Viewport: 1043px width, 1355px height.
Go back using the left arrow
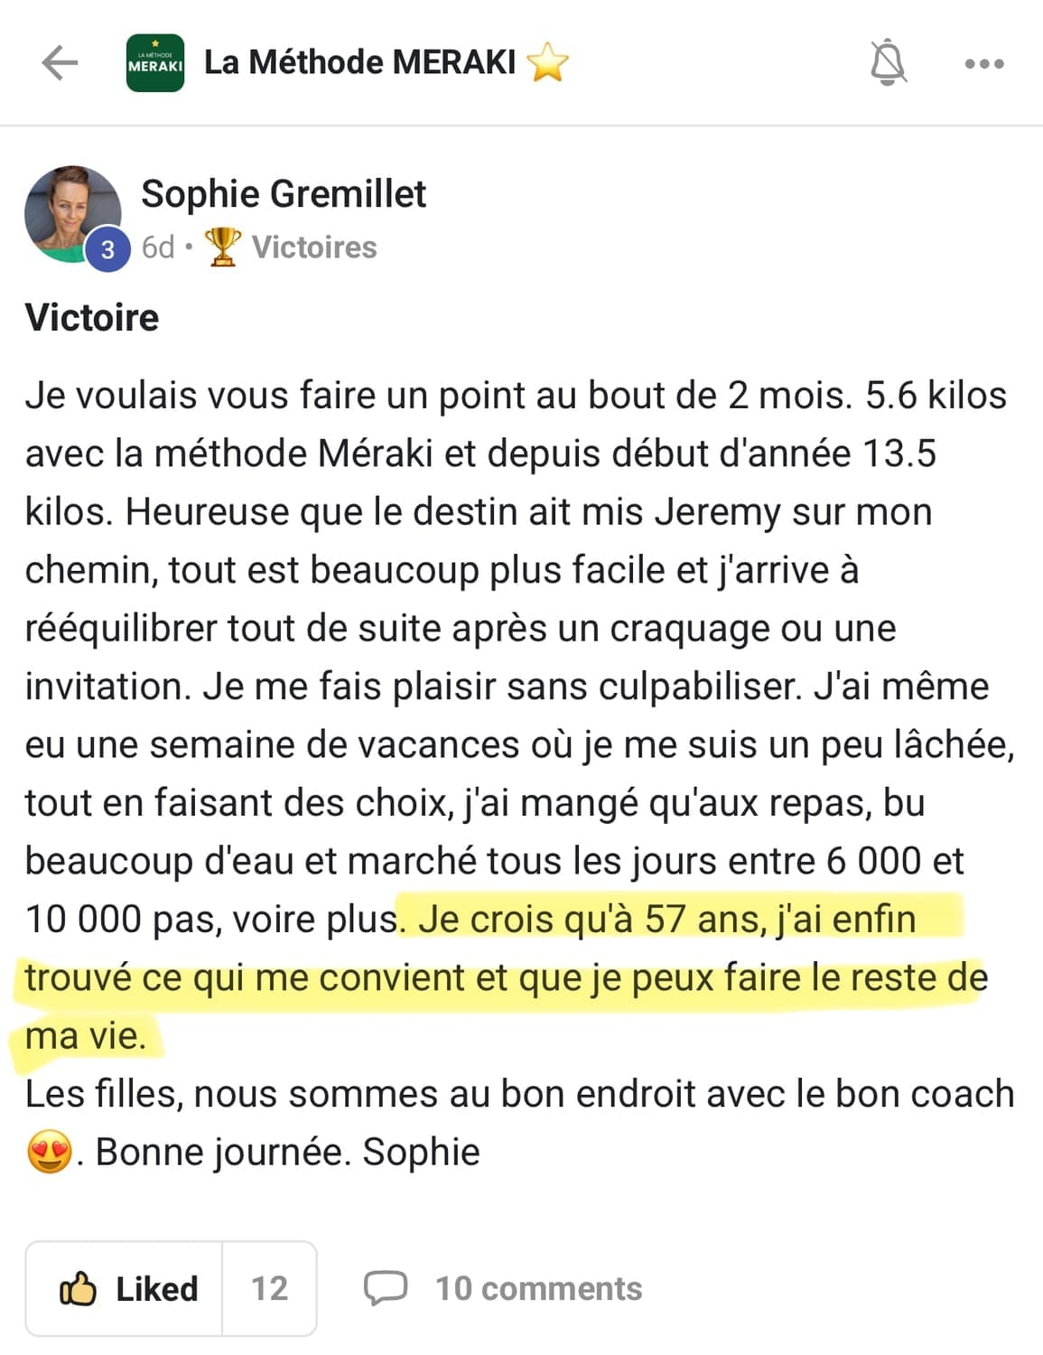click(x=60, y=63)
